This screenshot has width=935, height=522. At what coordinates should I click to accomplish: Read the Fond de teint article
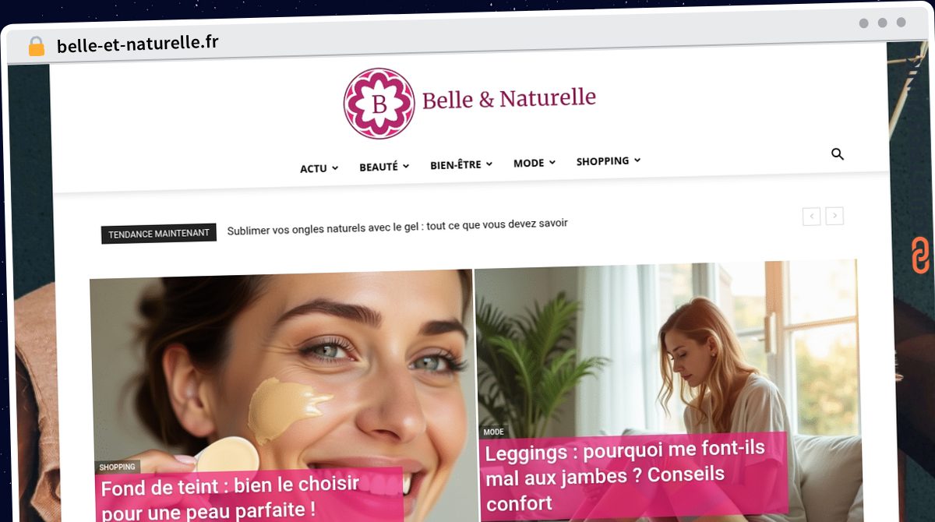pos(231,497)
